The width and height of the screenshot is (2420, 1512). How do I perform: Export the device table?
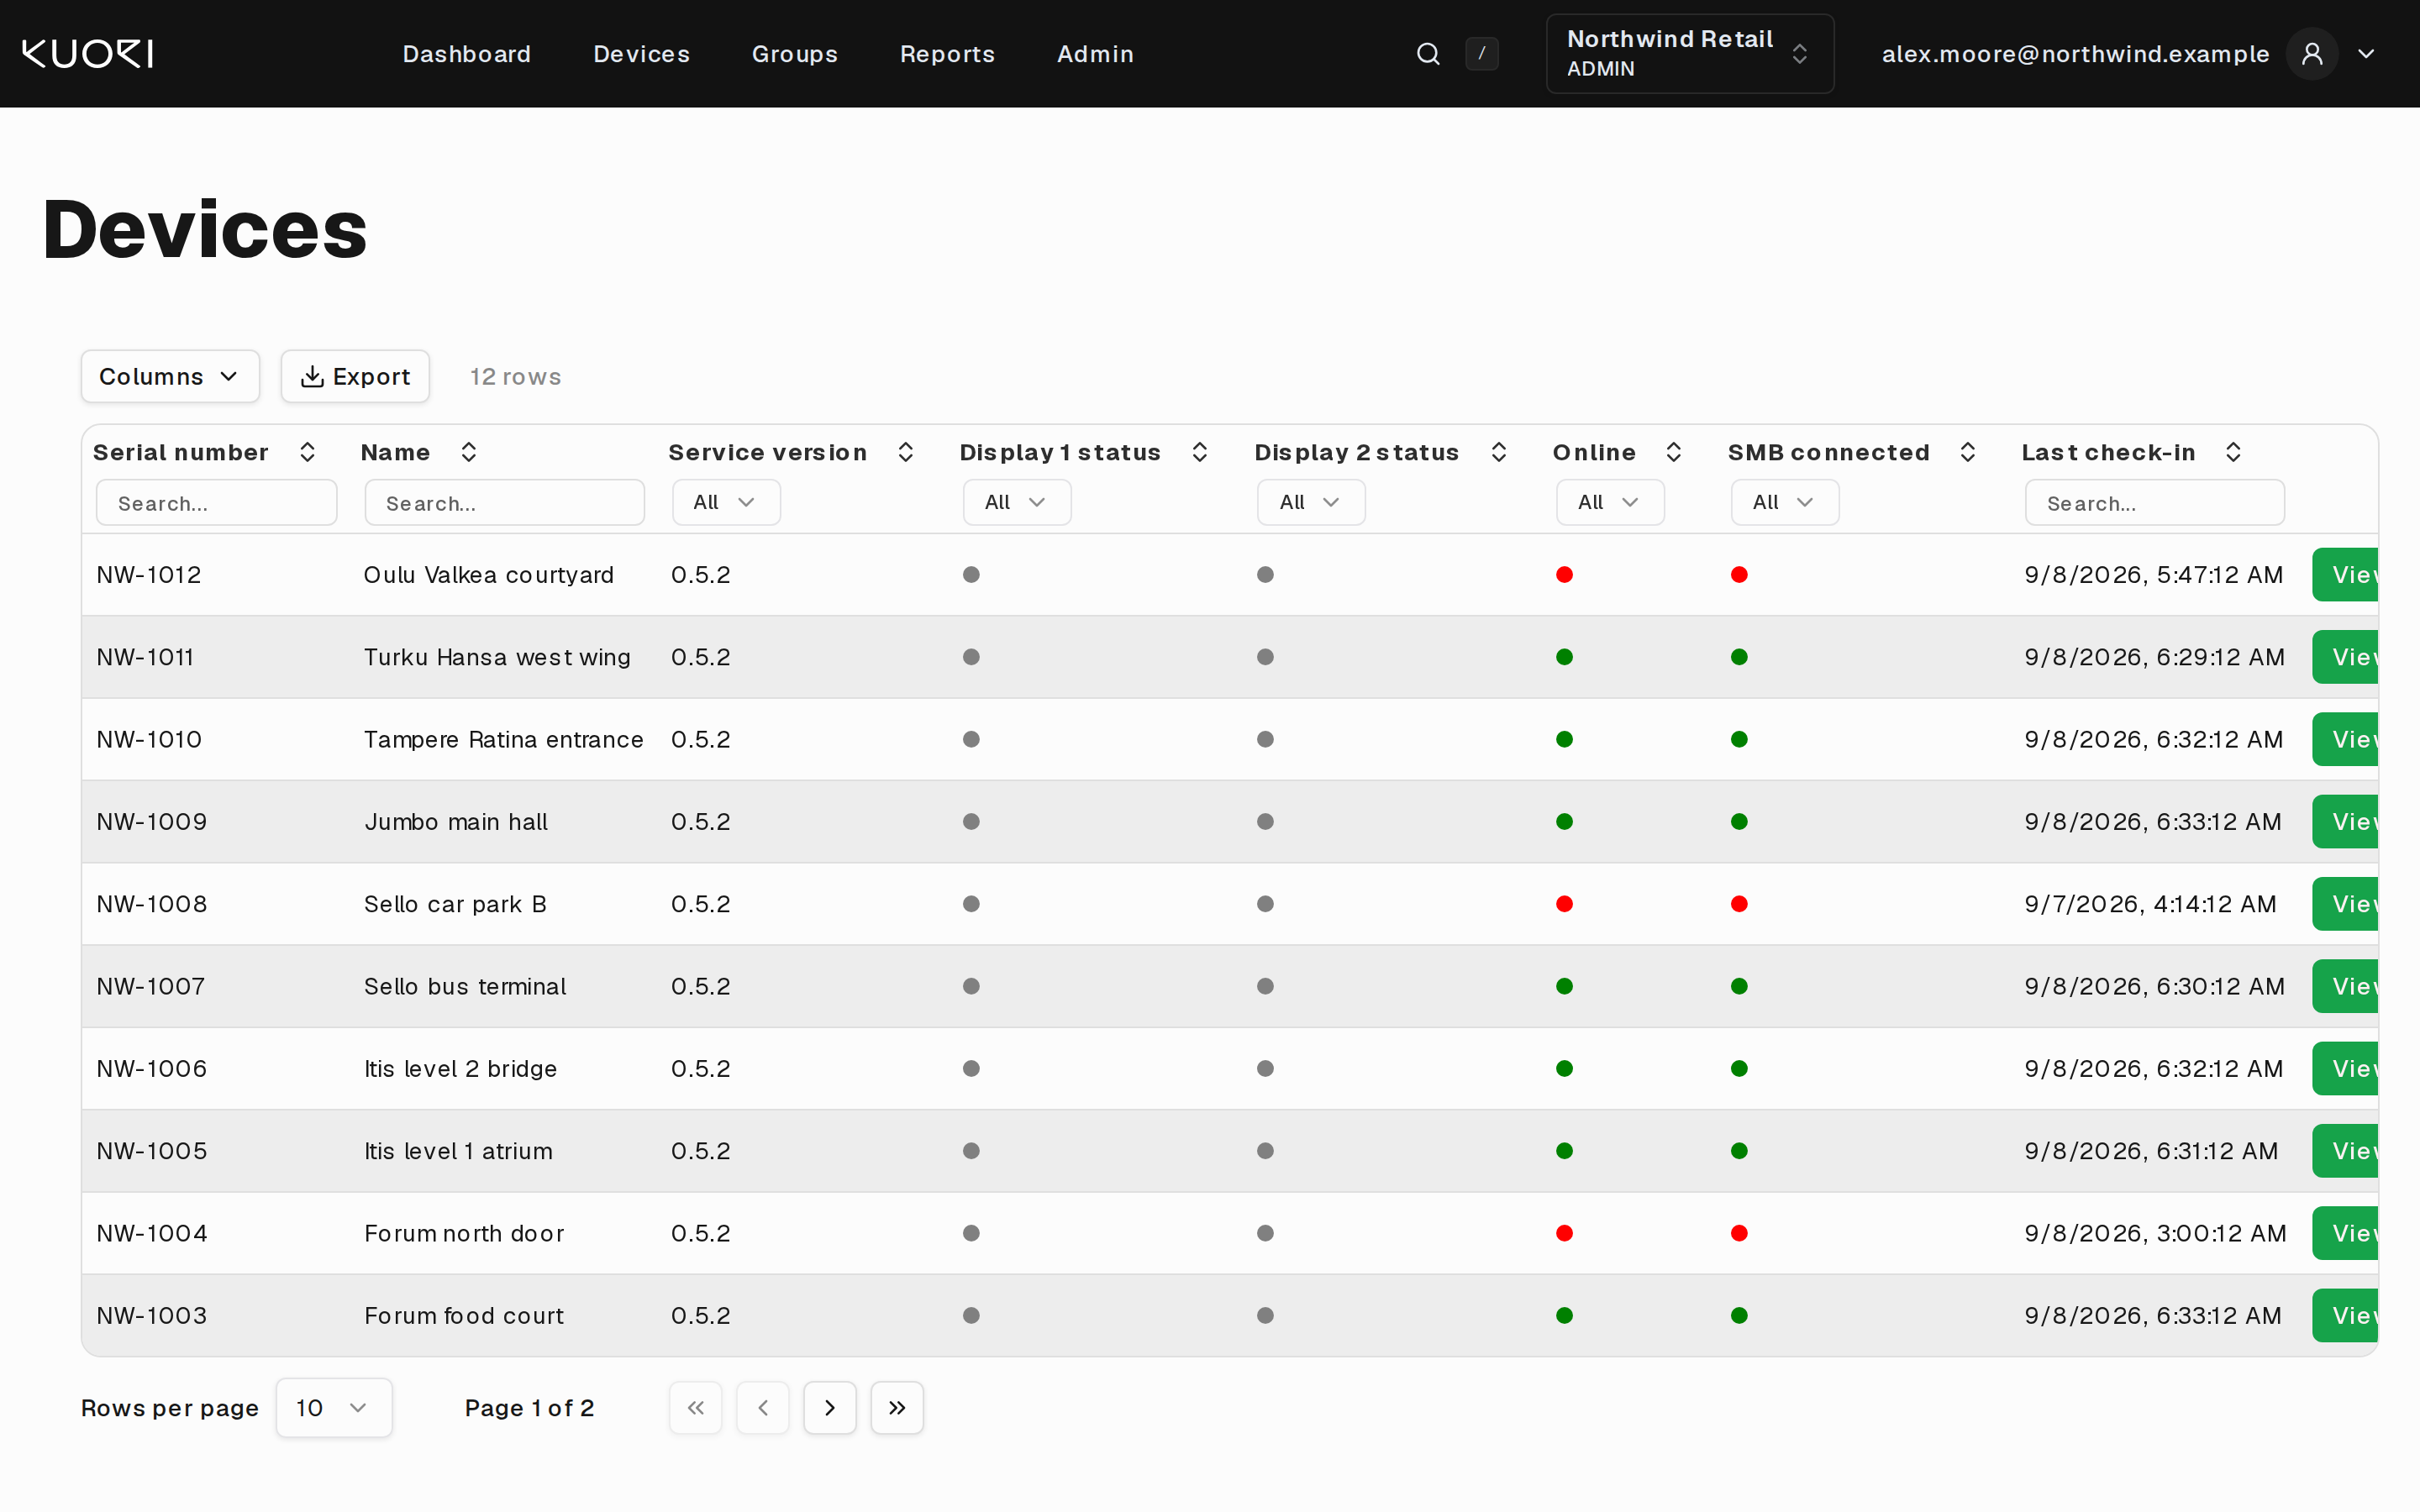[355, 376]
